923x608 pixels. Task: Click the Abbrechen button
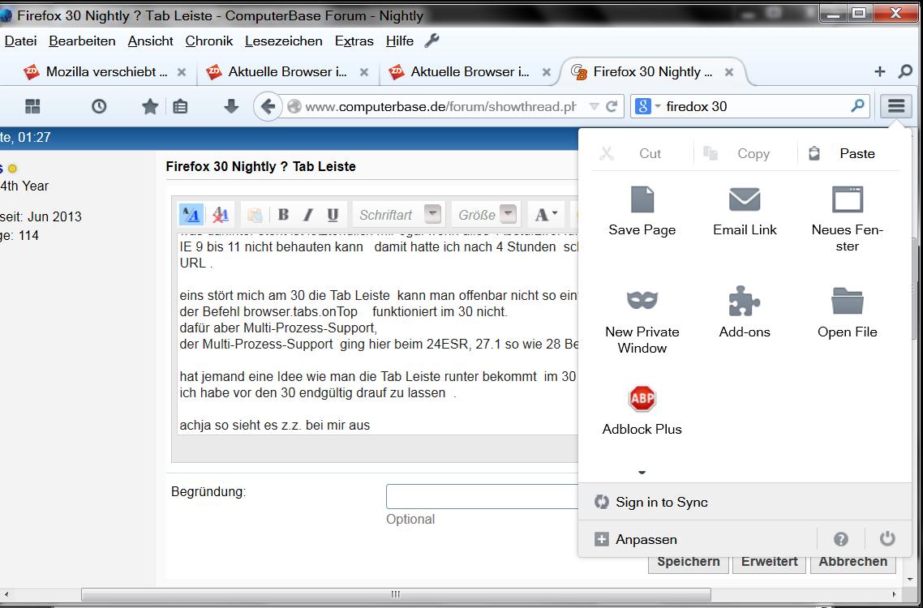[x=853, y=562]
